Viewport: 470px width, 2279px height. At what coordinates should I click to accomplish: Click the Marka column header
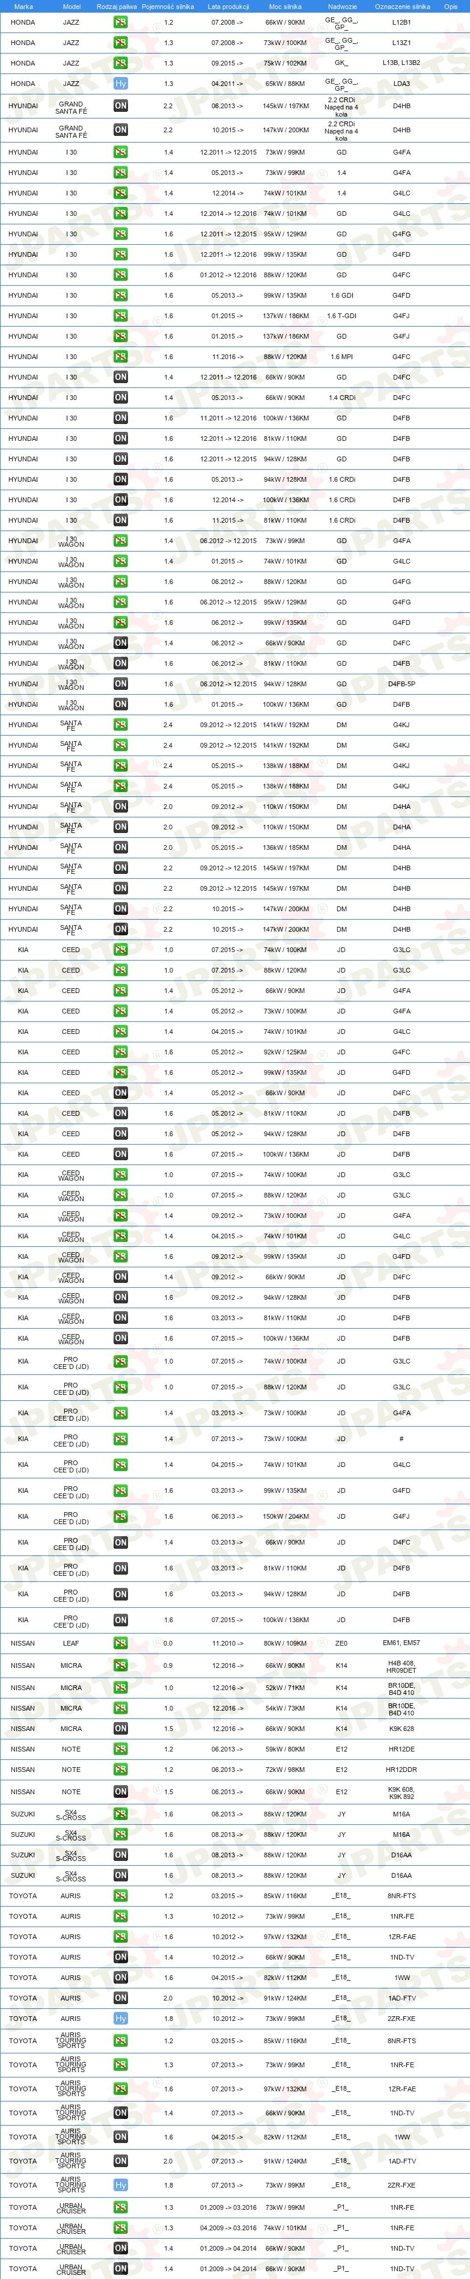[x=24, y=6]
